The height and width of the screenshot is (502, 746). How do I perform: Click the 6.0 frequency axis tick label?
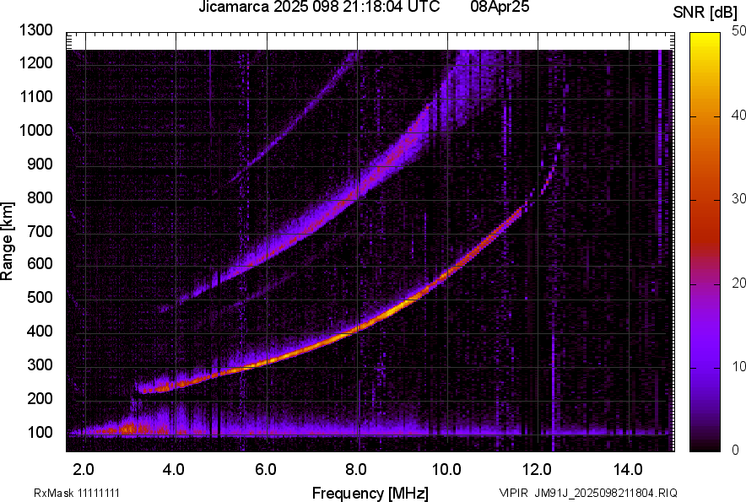266,470
